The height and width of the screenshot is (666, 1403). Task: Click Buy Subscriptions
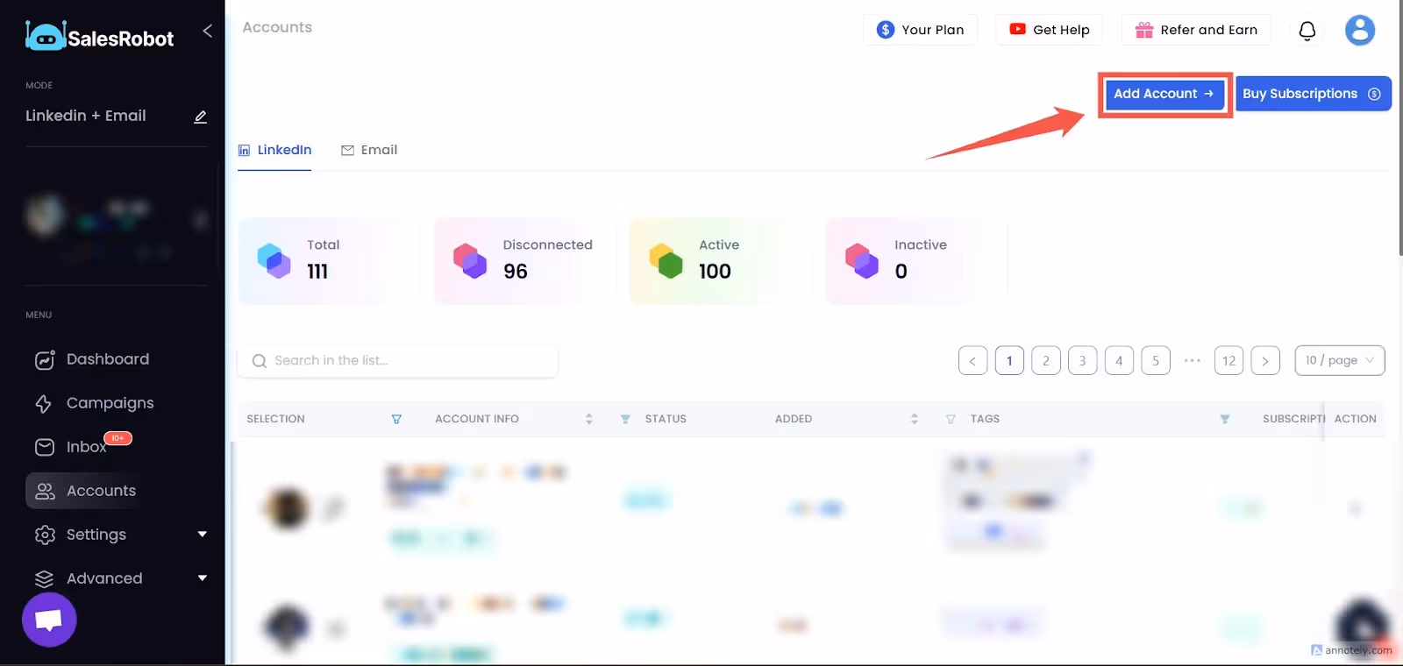(x=1313, y=94)
